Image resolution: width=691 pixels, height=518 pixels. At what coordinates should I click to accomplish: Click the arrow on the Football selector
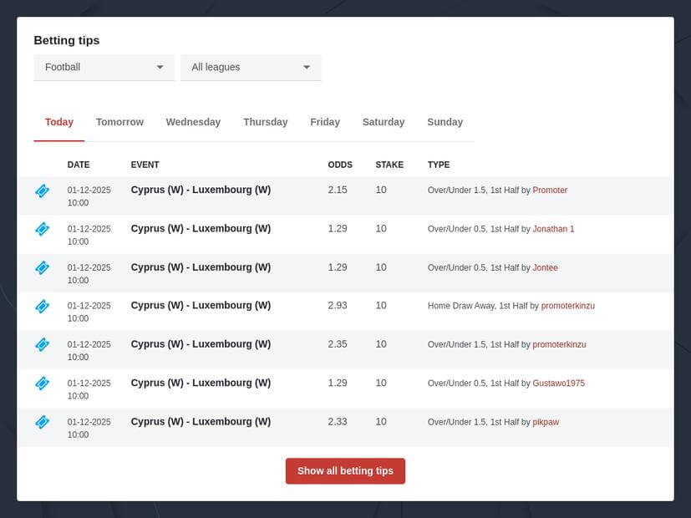point(160,67)
